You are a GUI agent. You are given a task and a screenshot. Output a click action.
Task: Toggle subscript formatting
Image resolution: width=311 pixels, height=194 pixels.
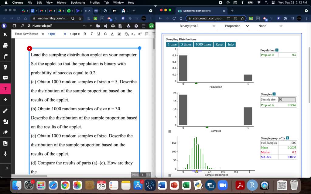click(x=133, y=34)
